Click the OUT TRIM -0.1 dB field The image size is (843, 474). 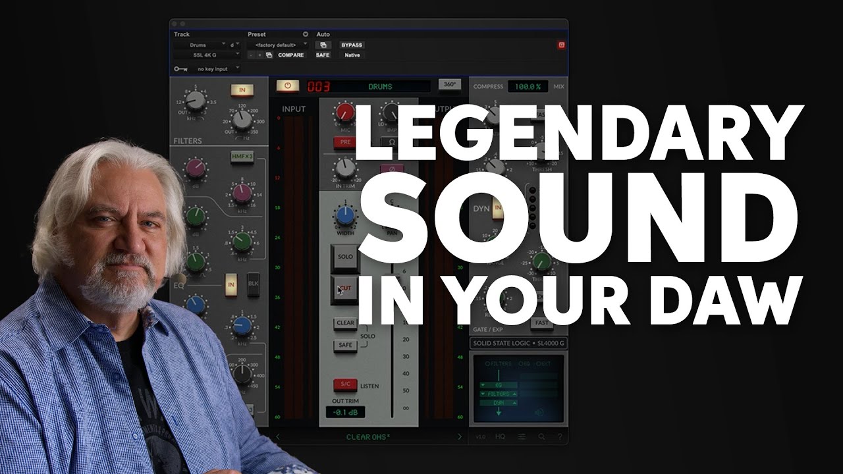pyautogui.click(x=345, y=412)
